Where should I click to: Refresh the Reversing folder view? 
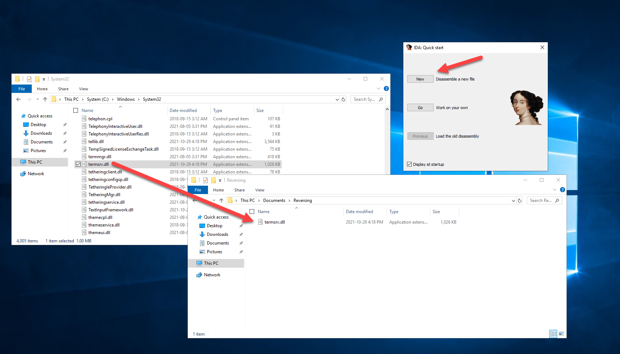[520, 200]
